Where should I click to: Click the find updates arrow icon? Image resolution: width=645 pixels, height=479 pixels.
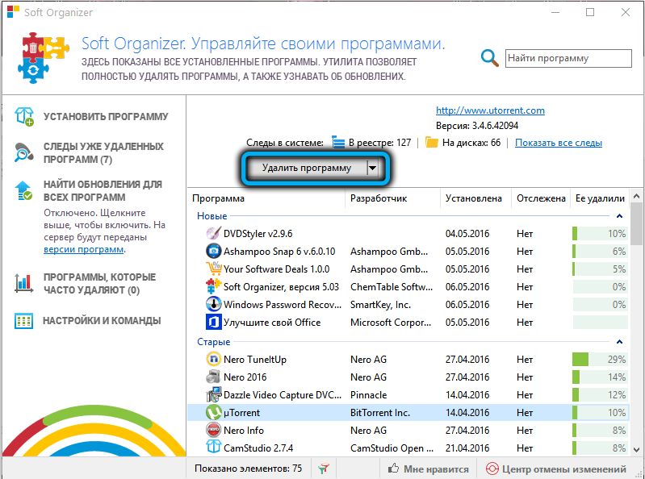[24, 190]
